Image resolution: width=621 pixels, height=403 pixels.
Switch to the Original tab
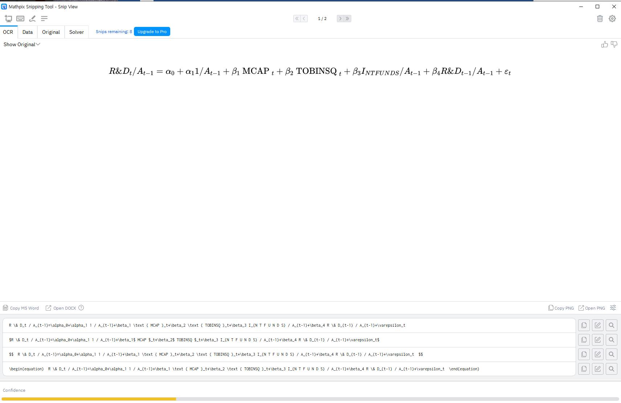pos(51,32)
